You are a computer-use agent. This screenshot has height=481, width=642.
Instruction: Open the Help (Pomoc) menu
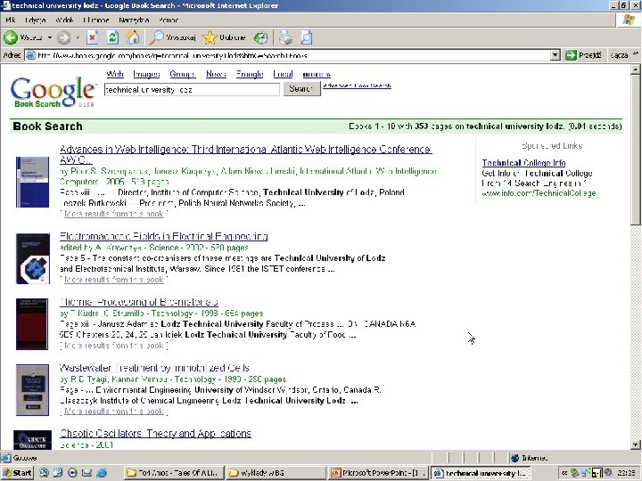click(169, 20)
